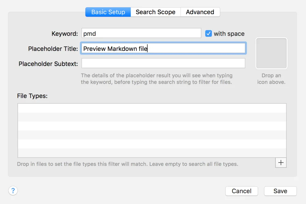Select the Advanced tab
The image size is (306, 204).
click(200, 12)
